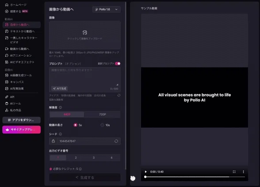
Task: Open the video player more options menu
Action: pos(243,172)
